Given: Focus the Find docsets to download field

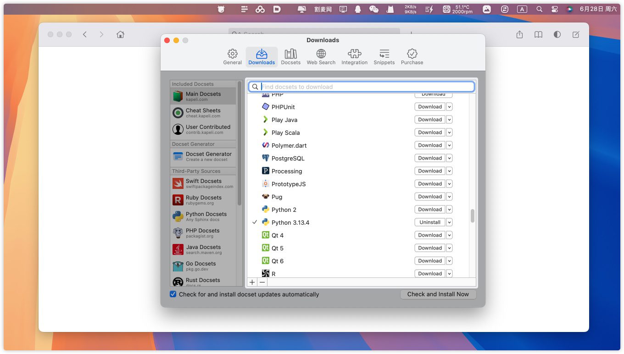Looking at the screenshot, I should (x=362, y=87).
